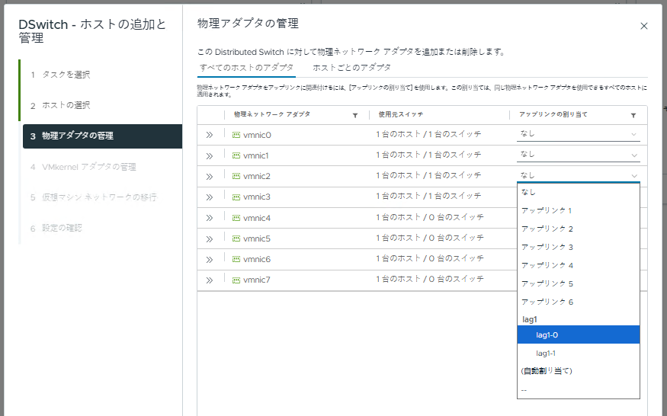Screen dimensions: 667x416
Task: Choose アップリンク 3 from the list
Action: pos(579,247)
